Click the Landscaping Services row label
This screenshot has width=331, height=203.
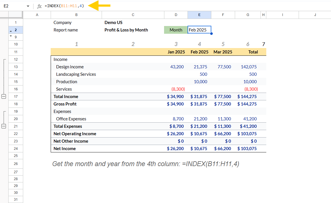[x=76, y=74]
